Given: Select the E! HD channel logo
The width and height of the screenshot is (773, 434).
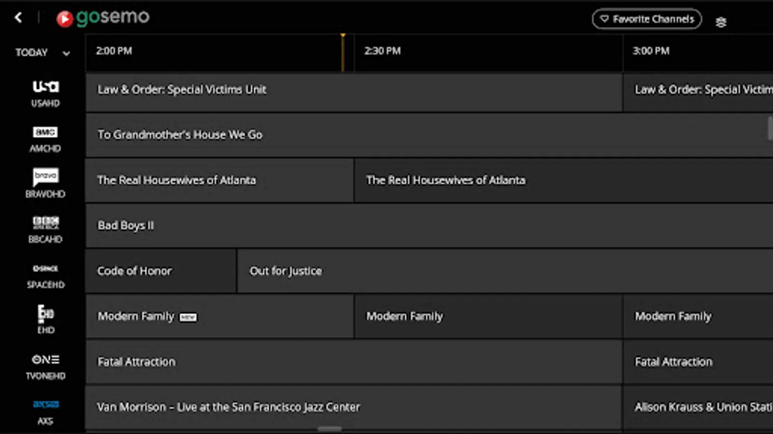Looking at the screenshot, I should click(x=45, y=313).
